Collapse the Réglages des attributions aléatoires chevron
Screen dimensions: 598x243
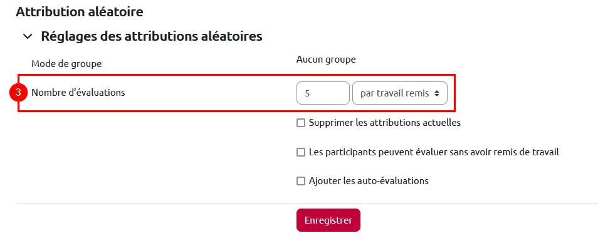pos(28,36)
